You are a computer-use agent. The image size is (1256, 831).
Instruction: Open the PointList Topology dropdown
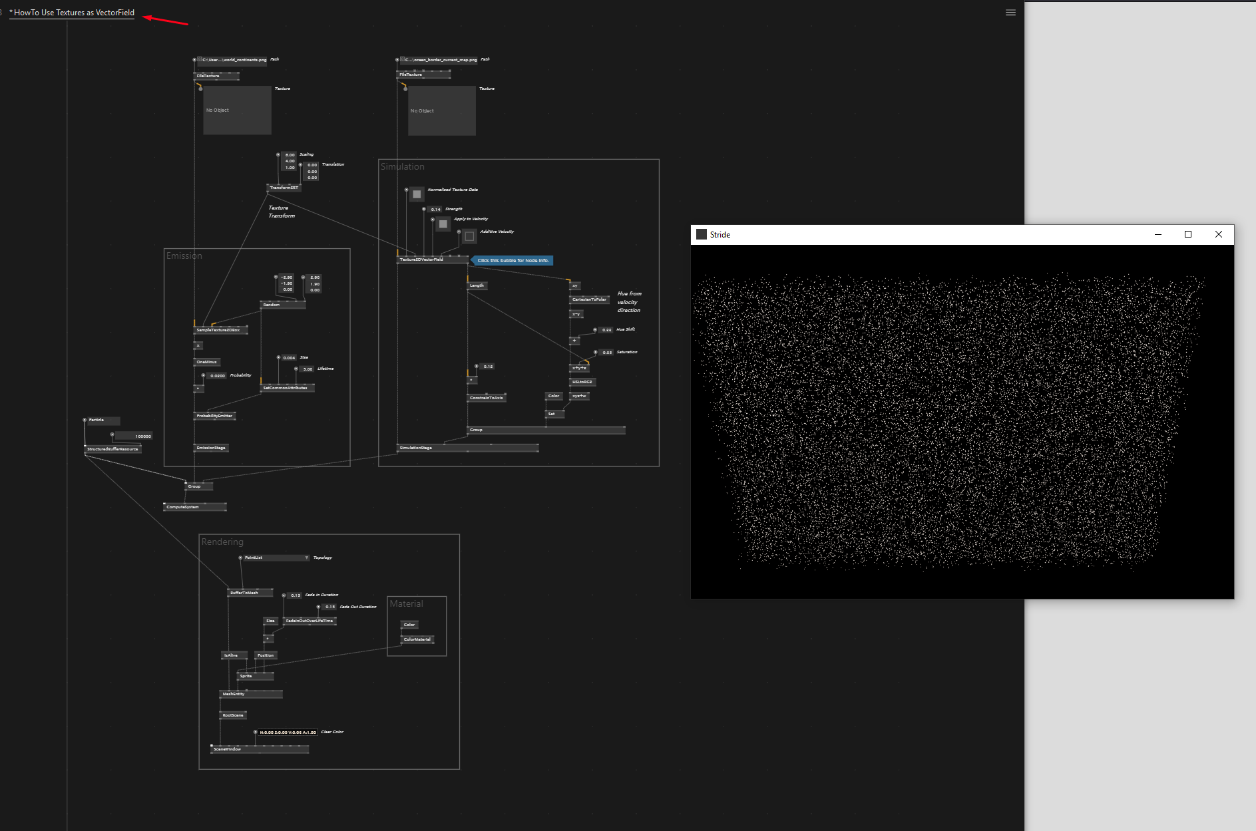point(306,558)
